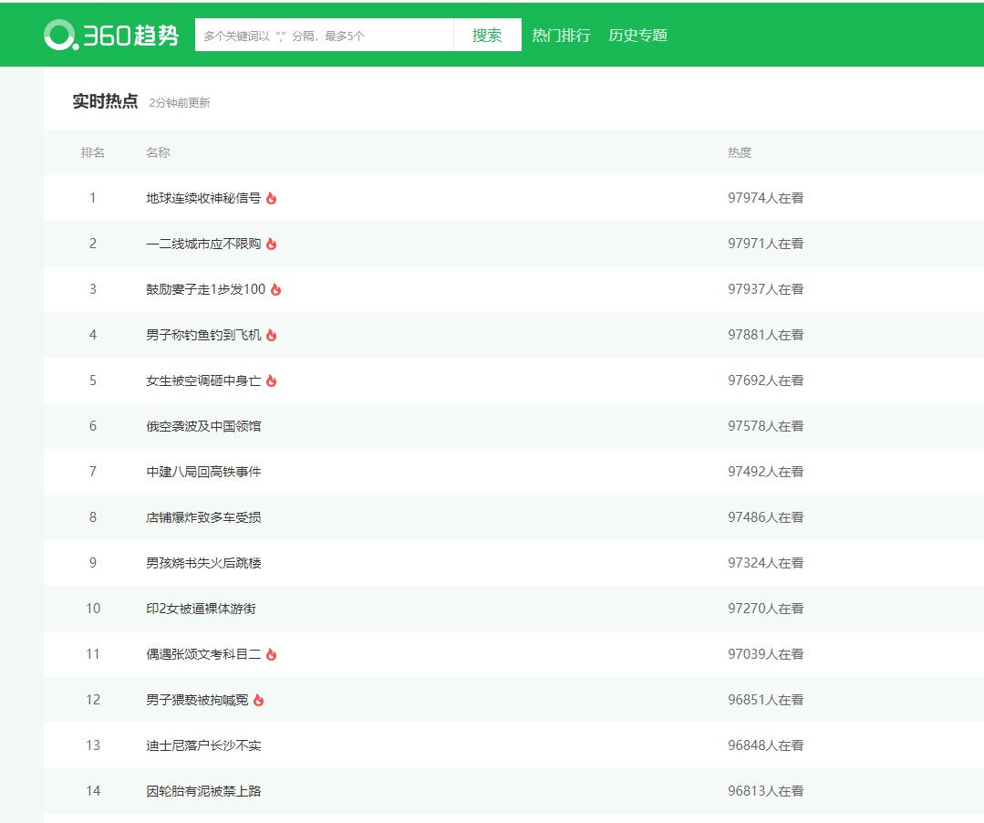Click the hot flame icon next to 一二线城市应不限购

click(272, 244)
